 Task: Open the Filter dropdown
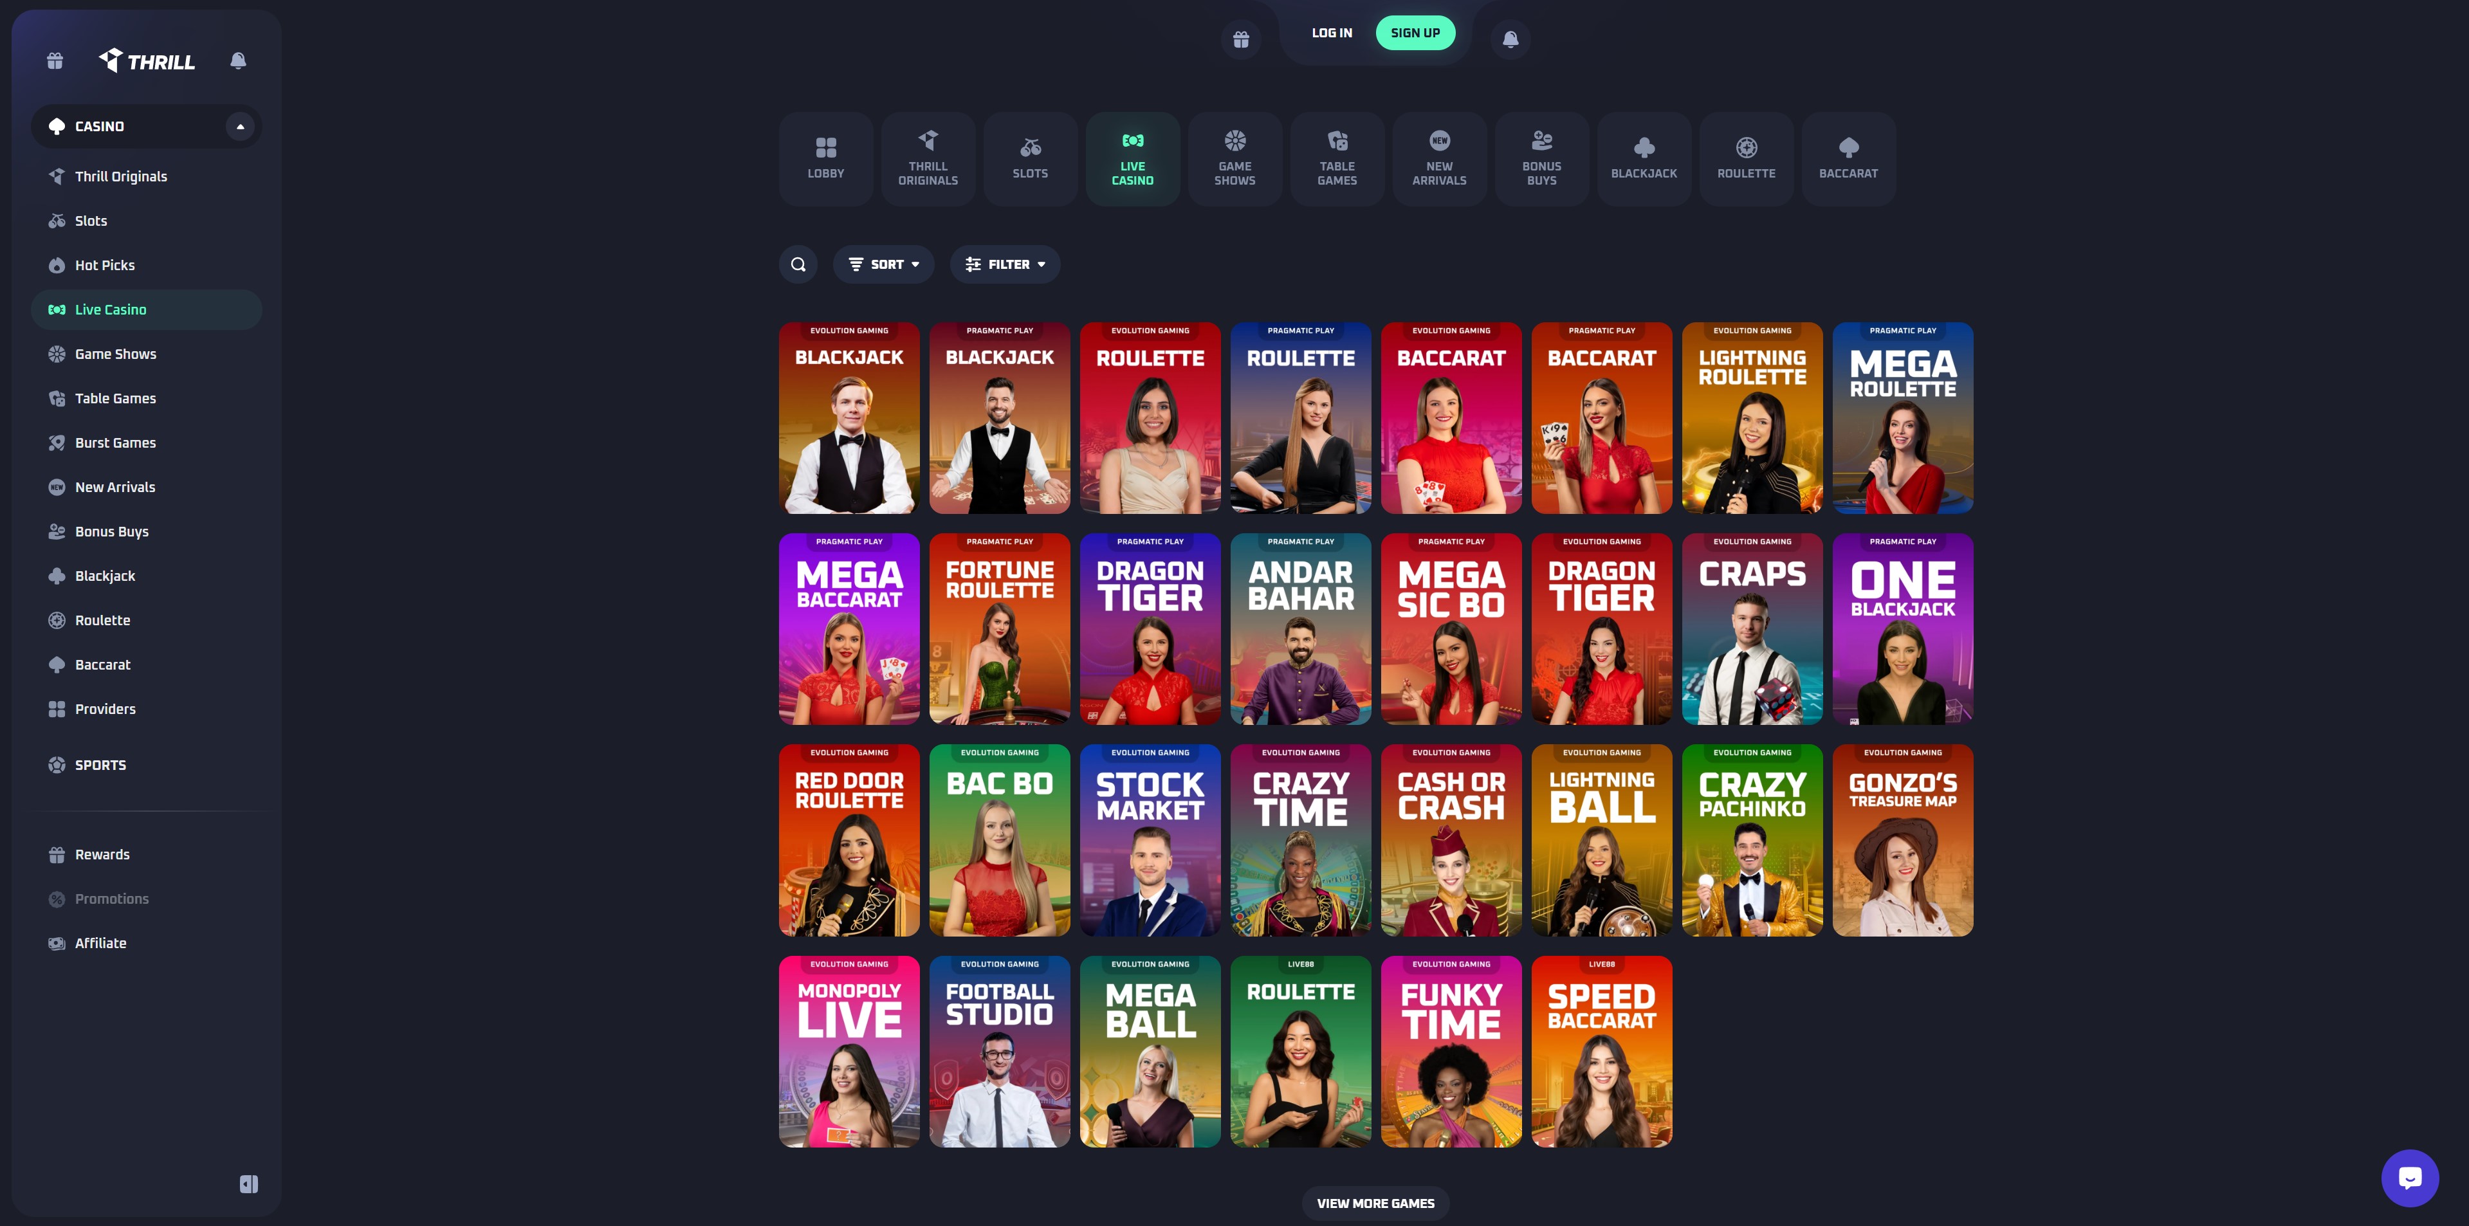click(x=1004, y=264)
